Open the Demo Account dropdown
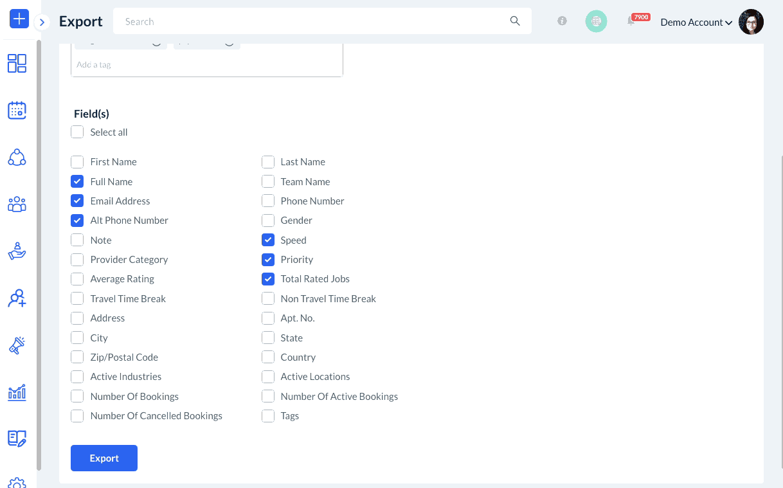The image size is (783, 488). [696, 23]
